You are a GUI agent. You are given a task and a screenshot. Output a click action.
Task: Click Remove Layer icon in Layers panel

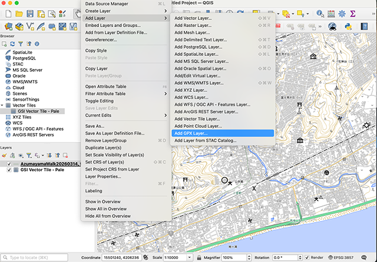[x=65, y=155]
